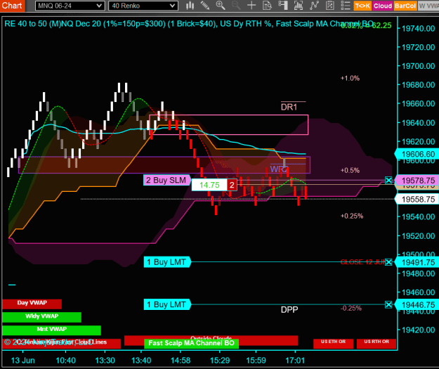The image size is (439, 369).
Task: Click the 13 Jun date on time axis
Action: [23, 361]
